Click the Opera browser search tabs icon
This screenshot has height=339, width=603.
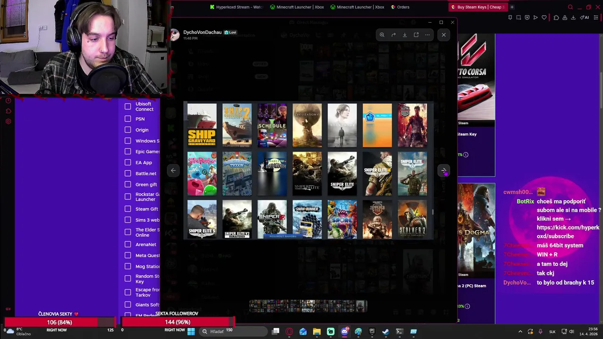coord(570,7)
